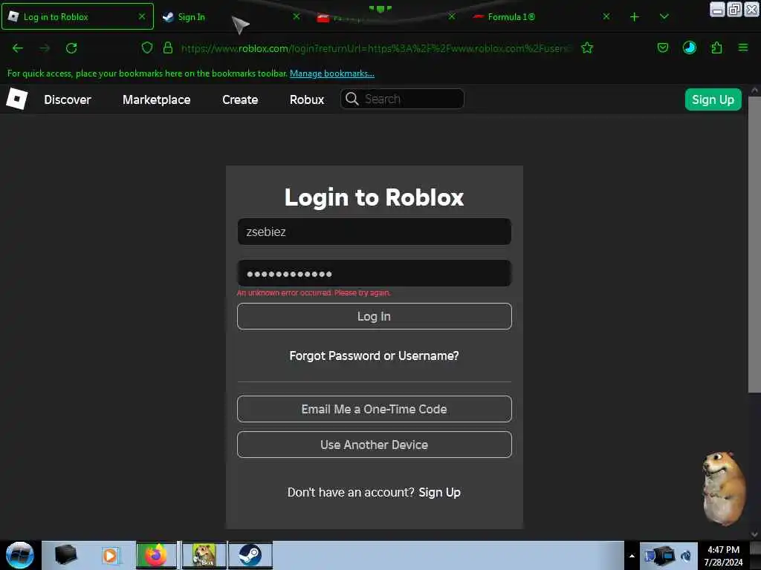The image size is (761, 570).
Task: Show hidden tray icons arrow
Action: coord(632,556)
